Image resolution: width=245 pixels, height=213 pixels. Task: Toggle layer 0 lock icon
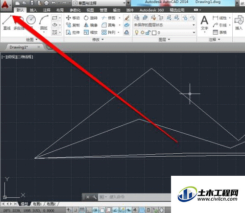(148, 33)
